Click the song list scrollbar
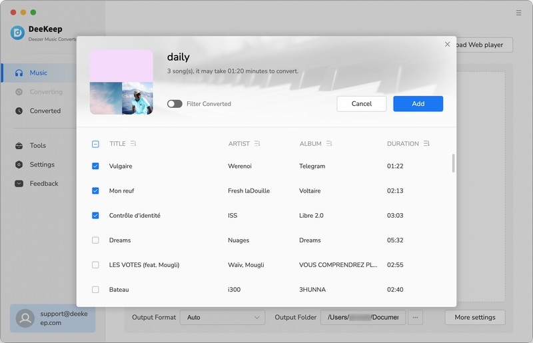This screenshot has height=343, width=533. point(453,163)
